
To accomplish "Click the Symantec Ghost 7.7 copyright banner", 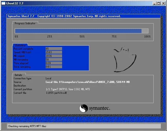I will click(83, 16).
